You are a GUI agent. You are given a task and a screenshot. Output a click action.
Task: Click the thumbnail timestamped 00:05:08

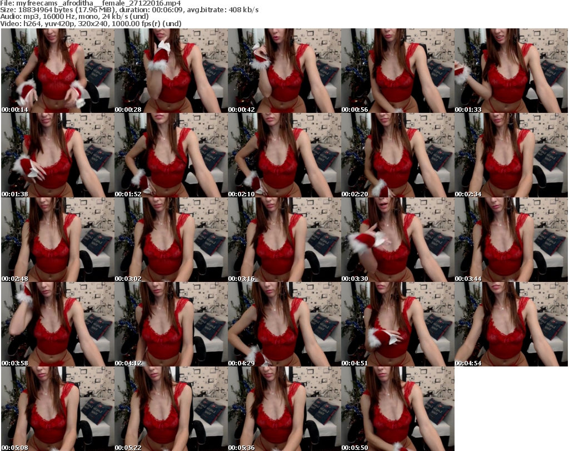click(x=58, y=409)
